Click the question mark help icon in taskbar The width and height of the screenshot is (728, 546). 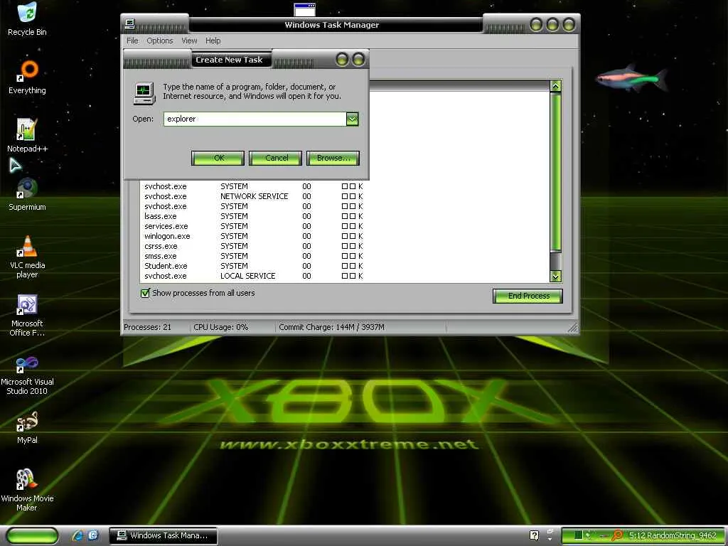(535, 535)
